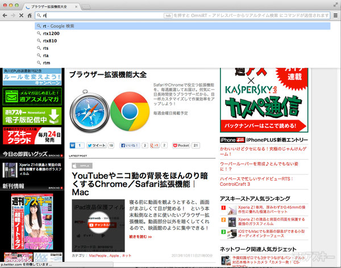Open the ControlCraft 3 entry link

point(257,181)
